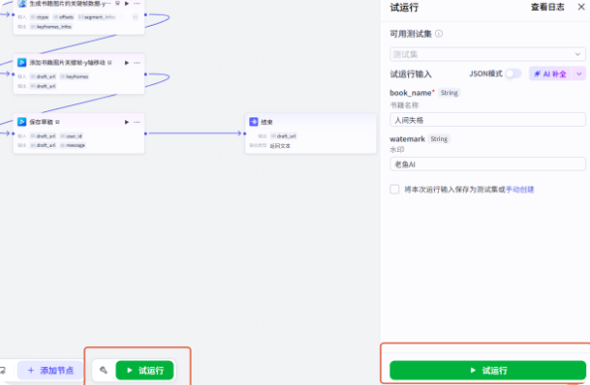Click the 手动创建 link
Screen dimensions: 590x385
[x=519, y=190]
